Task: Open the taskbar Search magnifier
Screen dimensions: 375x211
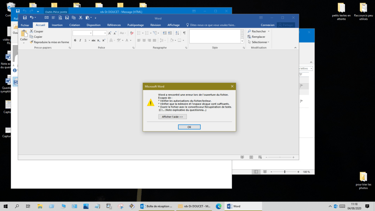Action: pyautogui.click(x=17, y=206)
